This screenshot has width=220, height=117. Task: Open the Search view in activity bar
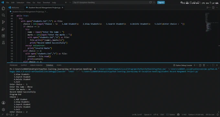(3, 15)
